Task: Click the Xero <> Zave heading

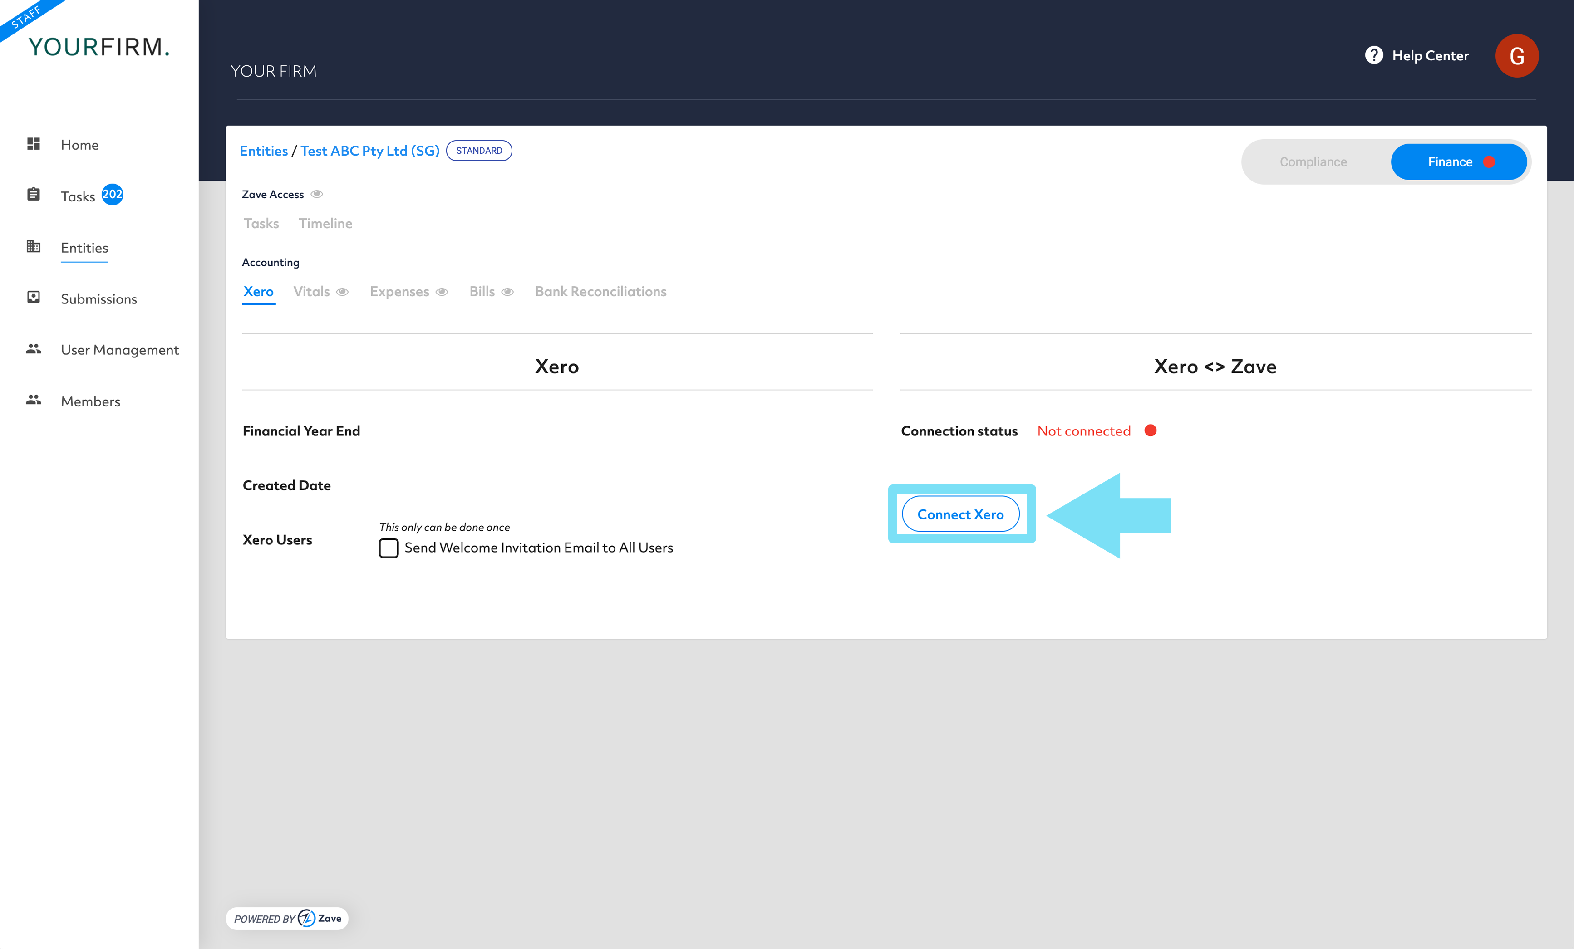Action: 1215,367
